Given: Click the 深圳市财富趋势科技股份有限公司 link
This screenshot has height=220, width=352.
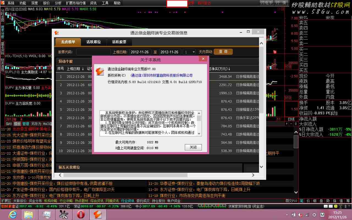Looking at the screenshot, I should [x=162, y=75].
